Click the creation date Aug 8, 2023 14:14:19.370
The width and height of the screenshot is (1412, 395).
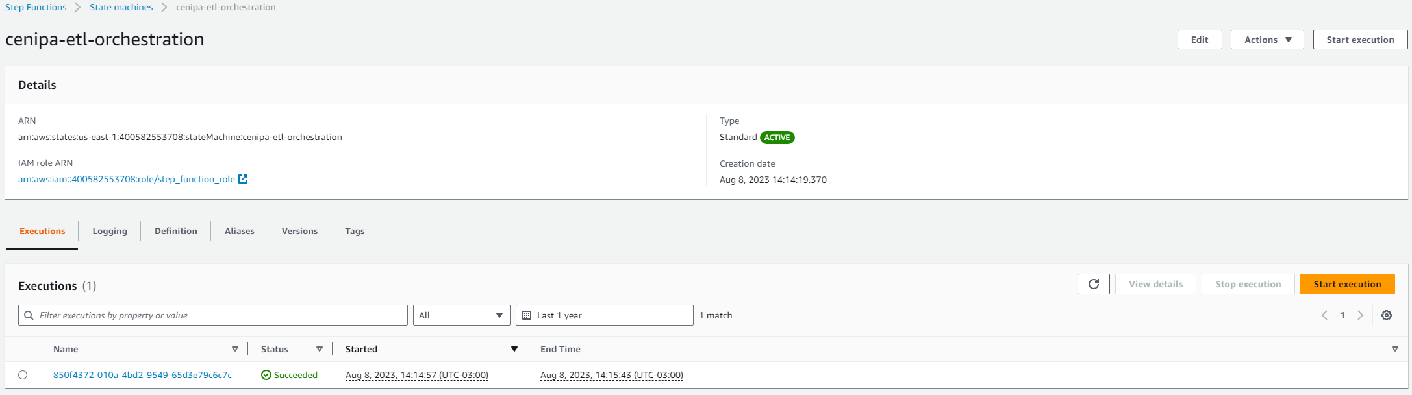pos(773,180)
